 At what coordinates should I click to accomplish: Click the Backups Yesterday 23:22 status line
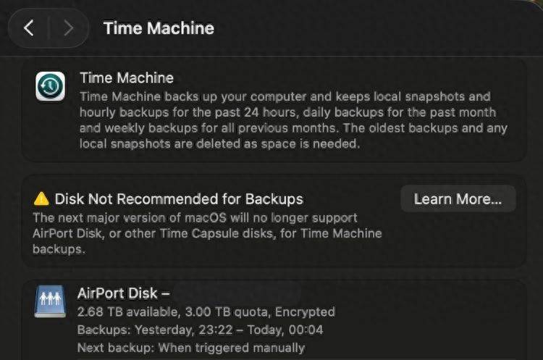(200, 330)
